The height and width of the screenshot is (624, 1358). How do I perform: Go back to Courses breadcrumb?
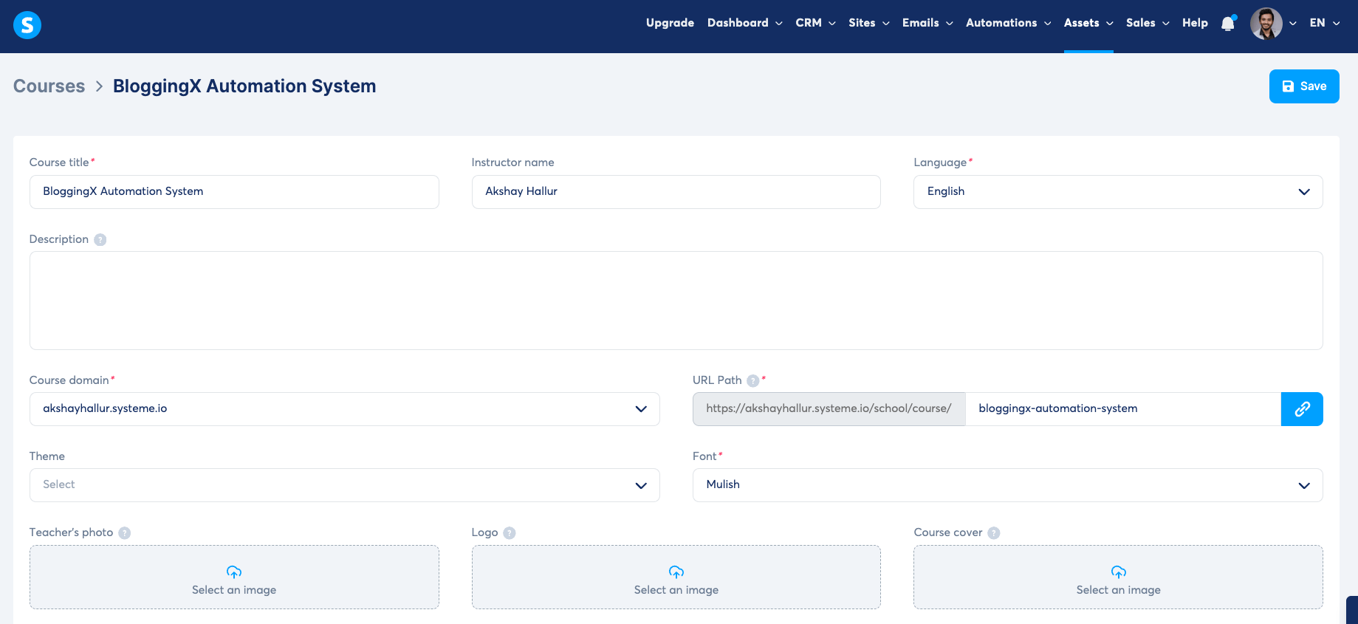[49, 86]
